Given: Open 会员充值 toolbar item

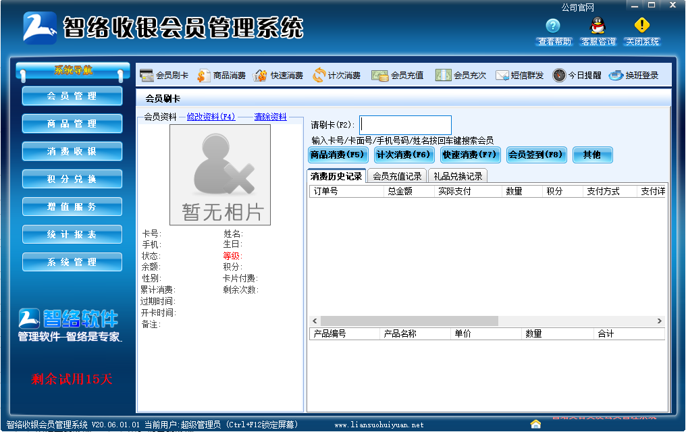Looking at the screenshot, I should [x=397, y=75].
